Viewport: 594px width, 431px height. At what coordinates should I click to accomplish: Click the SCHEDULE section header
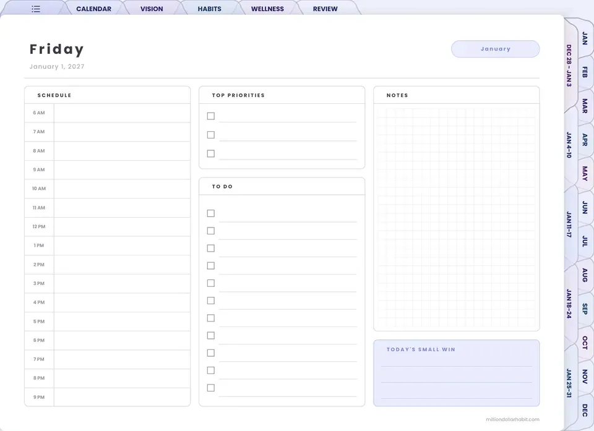coord(54,95)
